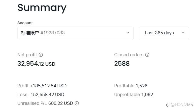195x112 pixels.
Task: Click the Net profit label text
Action: tap(27, 55)
